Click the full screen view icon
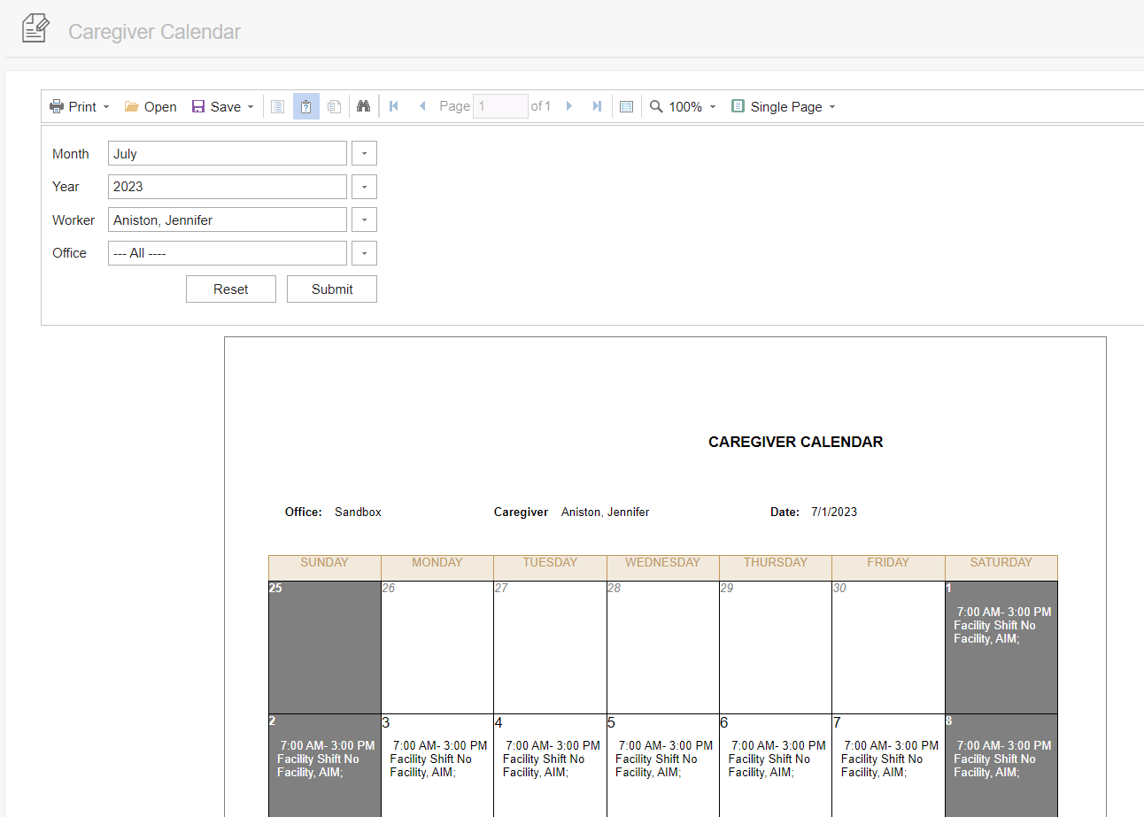1144x817 pixels. click(x=626, y=106)
